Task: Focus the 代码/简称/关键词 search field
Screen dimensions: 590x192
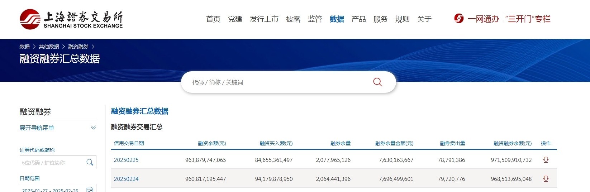Action: coord(276,82)
